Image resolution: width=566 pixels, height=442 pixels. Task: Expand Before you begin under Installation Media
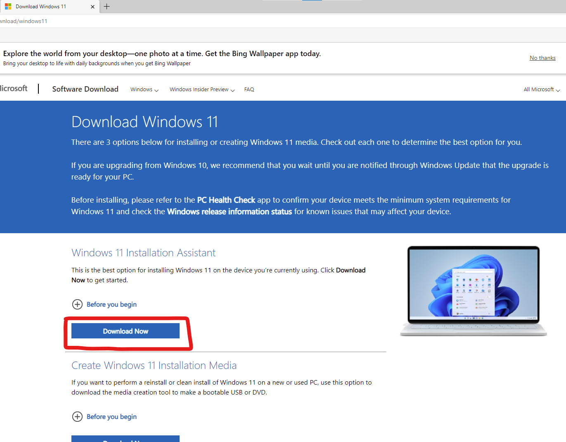104,417
